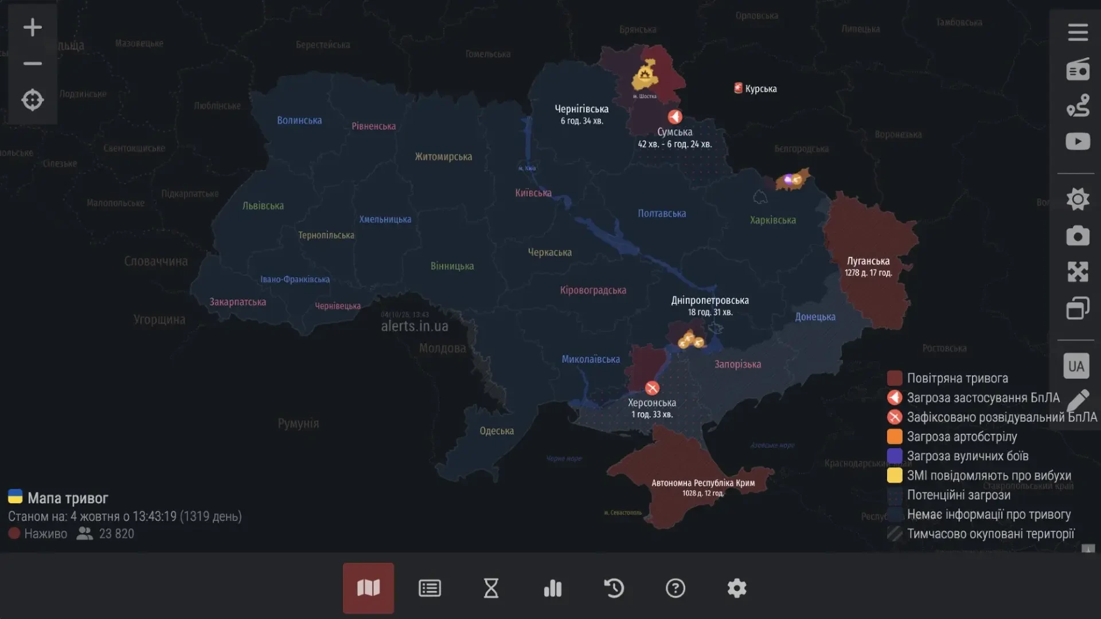This screenshot has width=1101, height=619.
Task: Click the Наживо live indicator
Action: point(38,534)
